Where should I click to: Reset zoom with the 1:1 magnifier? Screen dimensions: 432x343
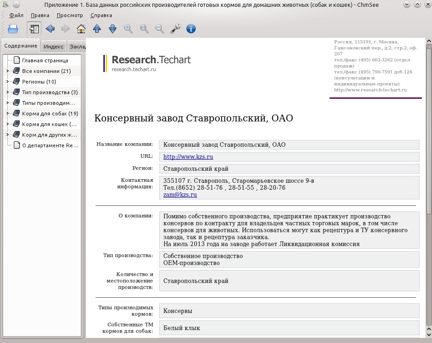144,29
